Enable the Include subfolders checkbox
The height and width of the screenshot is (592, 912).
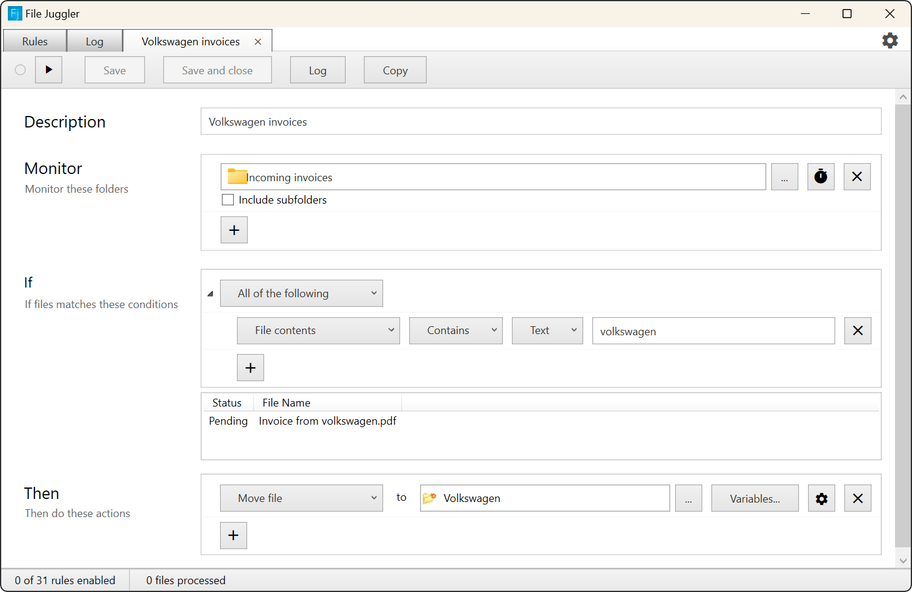click(228, 200)
